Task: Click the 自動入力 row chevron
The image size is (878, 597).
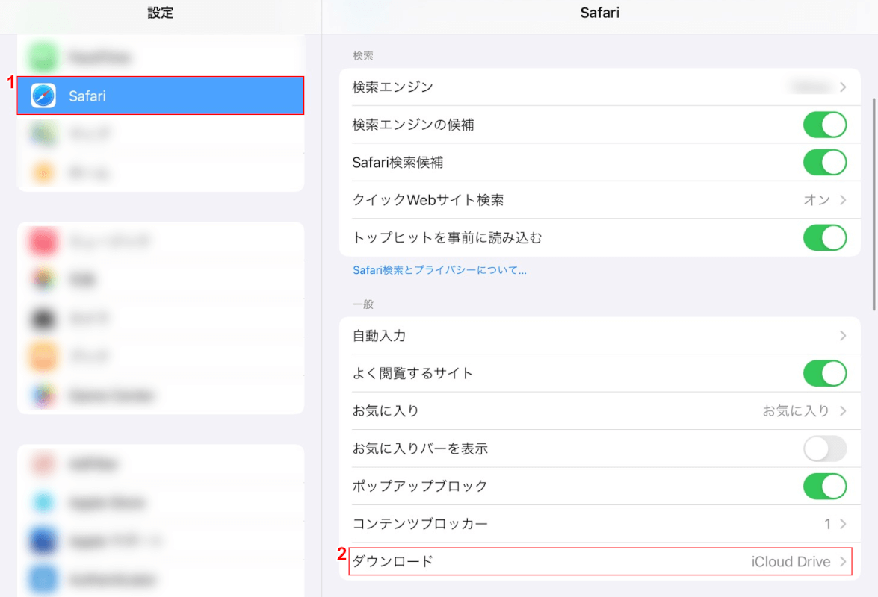Action: [x=843, y=335]
